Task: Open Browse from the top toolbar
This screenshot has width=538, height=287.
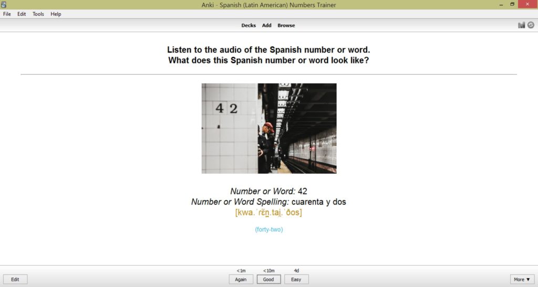Action: pos(286,25)
